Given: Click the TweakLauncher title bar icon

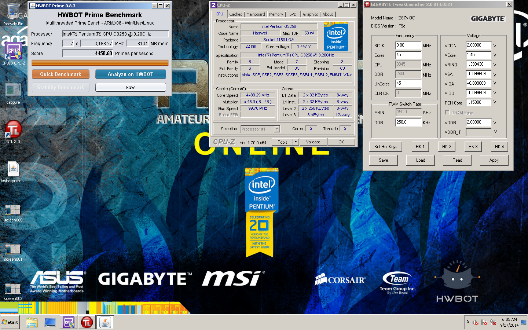Looking at the screenshot, I should coord(367,4).
